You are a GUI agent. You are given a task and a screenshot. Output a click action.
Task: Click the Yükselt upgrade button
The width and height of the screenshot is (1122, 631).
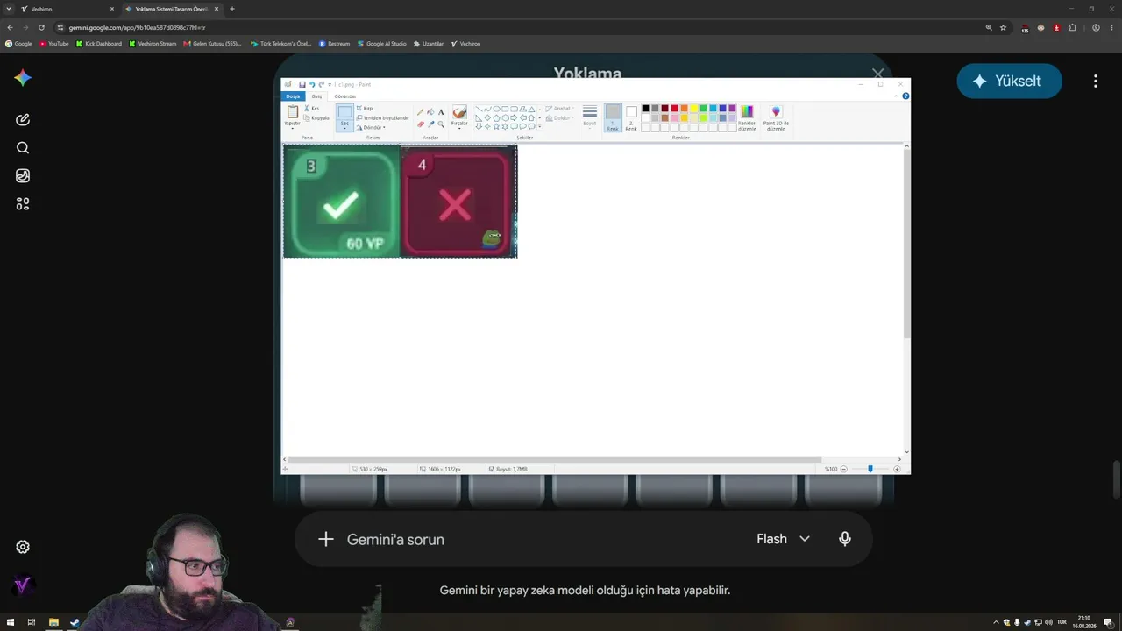(1010, 81)
